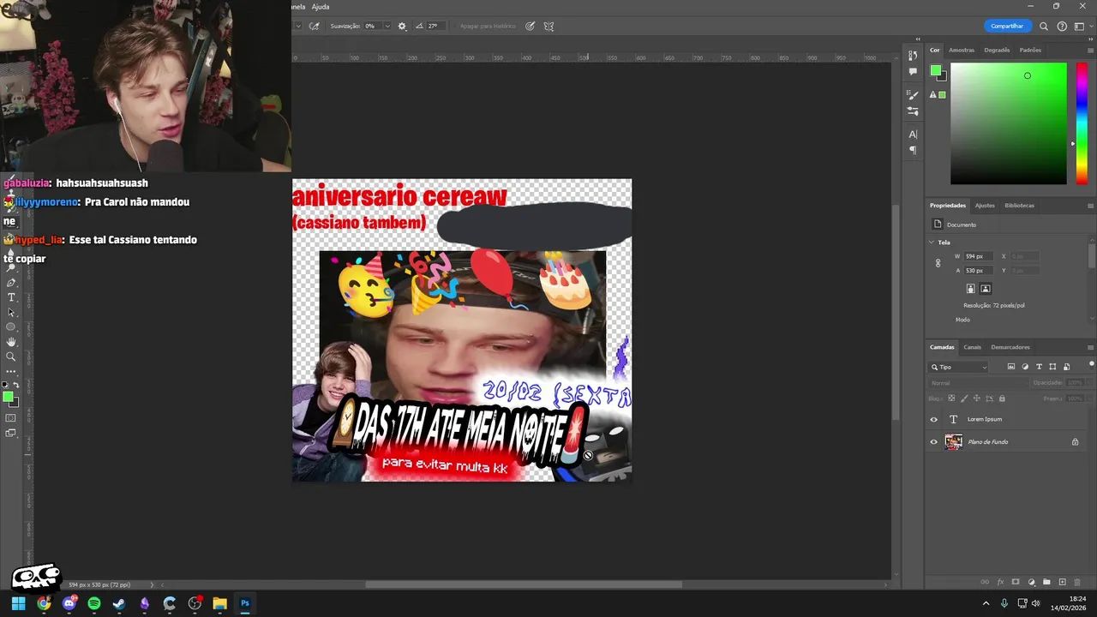
Task: Open the Paragraph panel icon
Action: pos(913,150)
